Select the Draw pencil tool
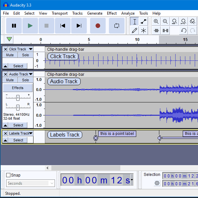This screenshot has height=198, width=198. click(x=135, y=31)
